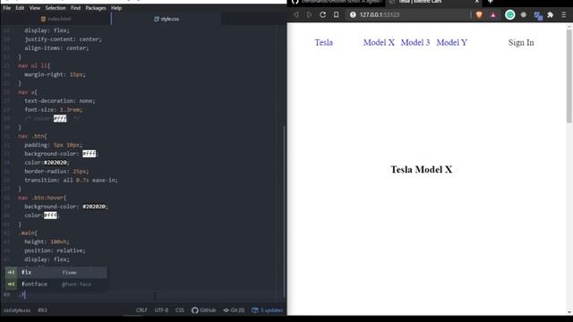Open the 3 updates package notice
This screenshot has width=573, height=322.
tap(267, 310)
